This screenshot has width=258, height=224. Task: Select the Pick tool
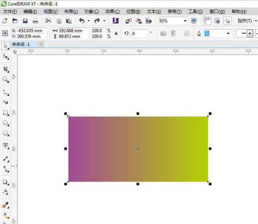click(x=6, y=46)
